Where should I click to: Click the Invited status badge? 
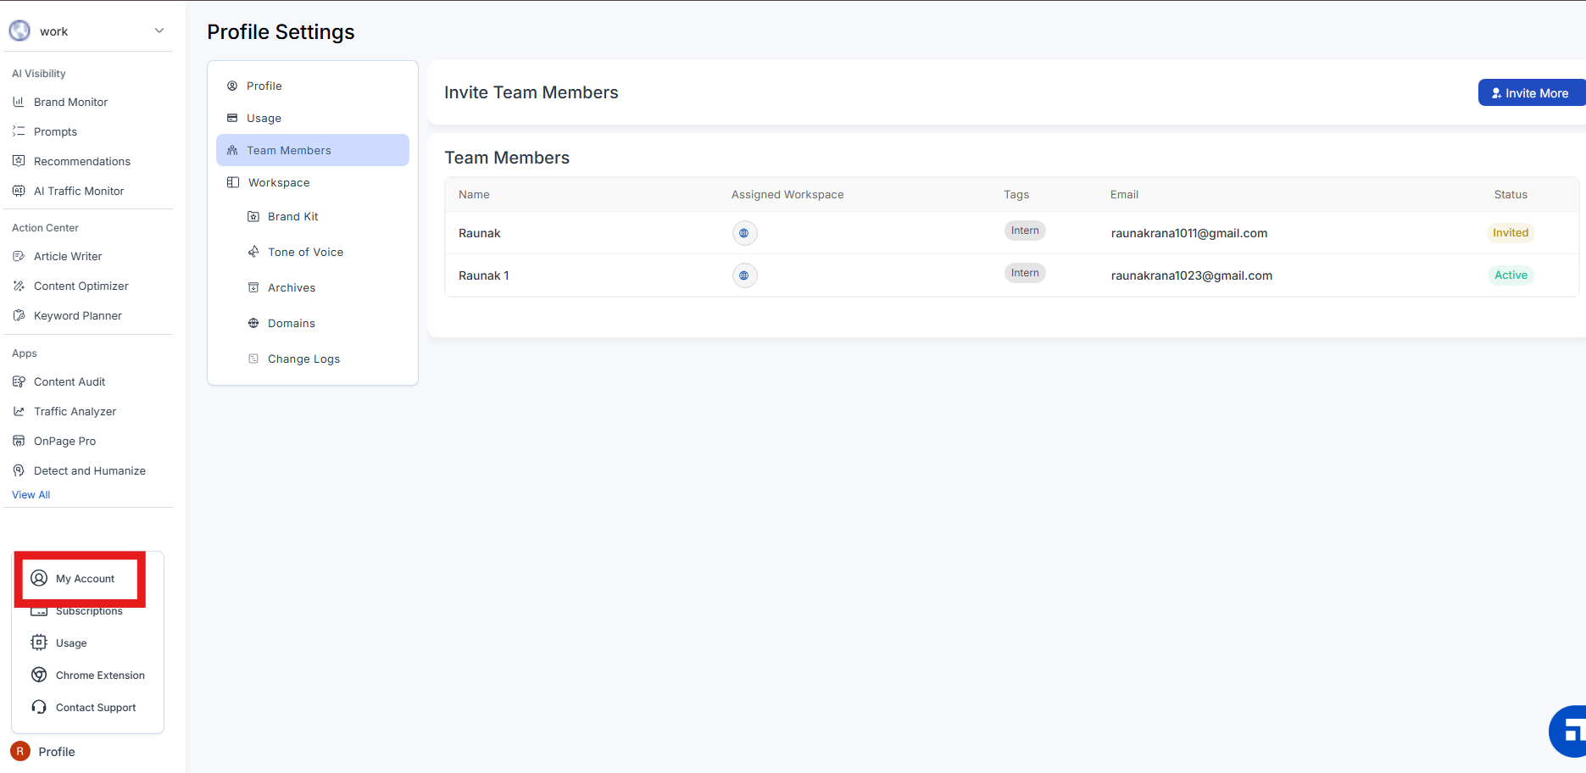click(x=1510, y=233)
